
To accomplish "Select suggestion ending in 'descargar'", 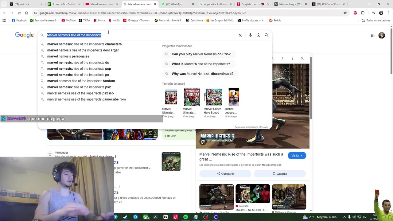I will point(83,50).
